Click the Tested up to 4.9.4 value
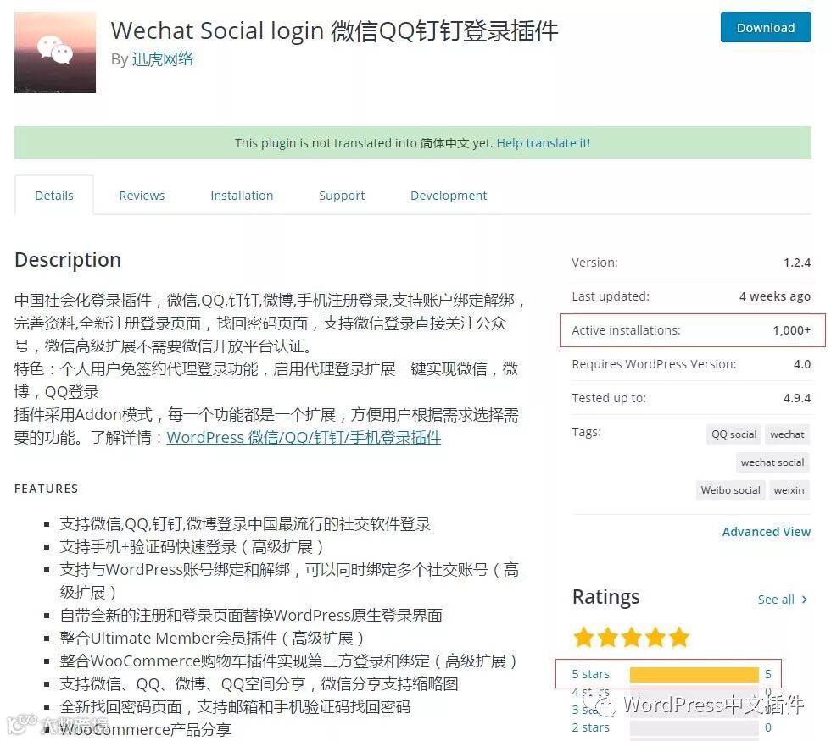 click(x=797, y=398)
